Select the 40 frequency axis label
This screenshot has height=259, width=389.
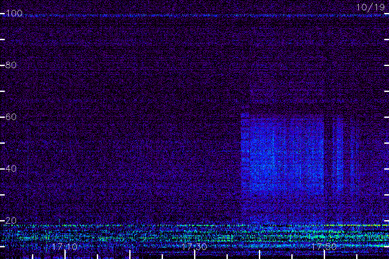tap(11, 168)
